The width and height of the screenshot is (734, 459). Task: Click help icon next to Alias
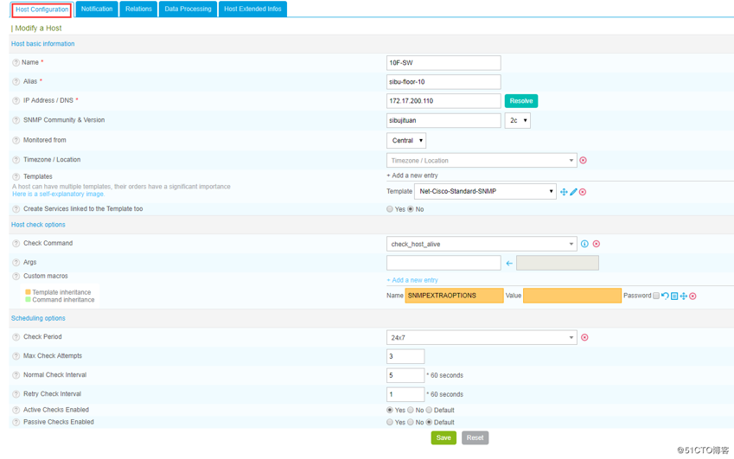(x=16, y=82)
